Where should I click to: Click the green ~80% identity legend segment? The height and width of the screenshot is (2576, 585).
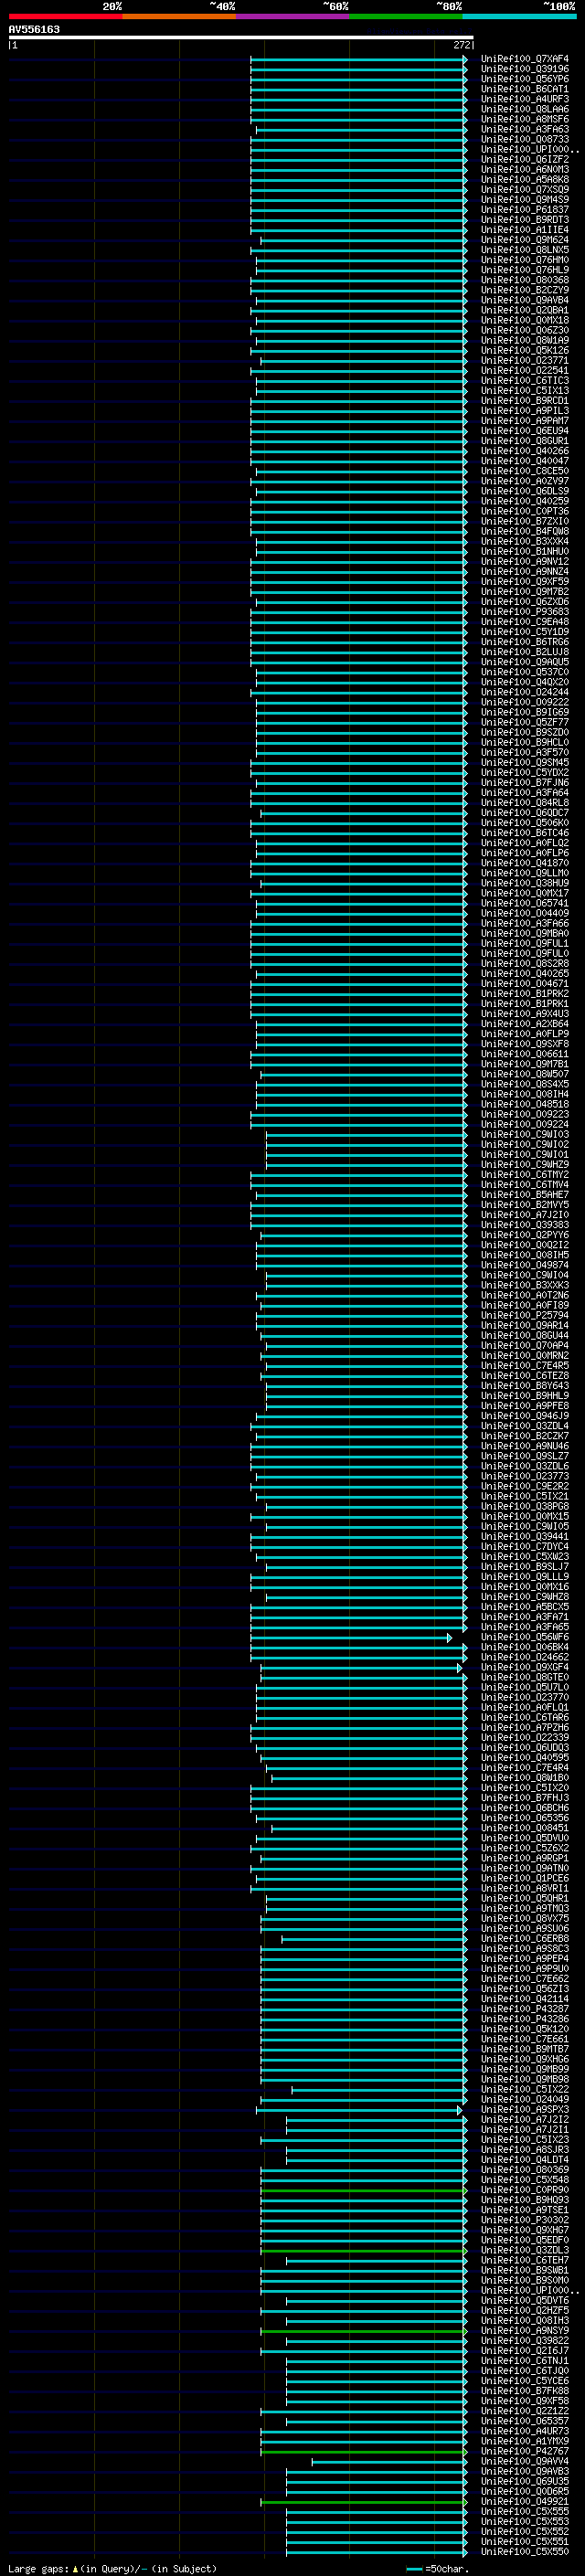(x=406, y=16)
